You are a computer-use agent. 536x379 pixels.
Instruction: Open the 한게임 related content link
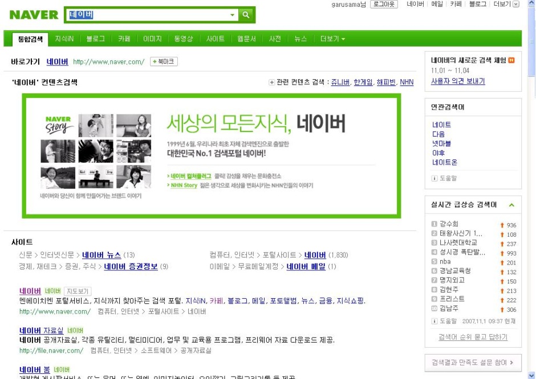[x=363, y=82]
